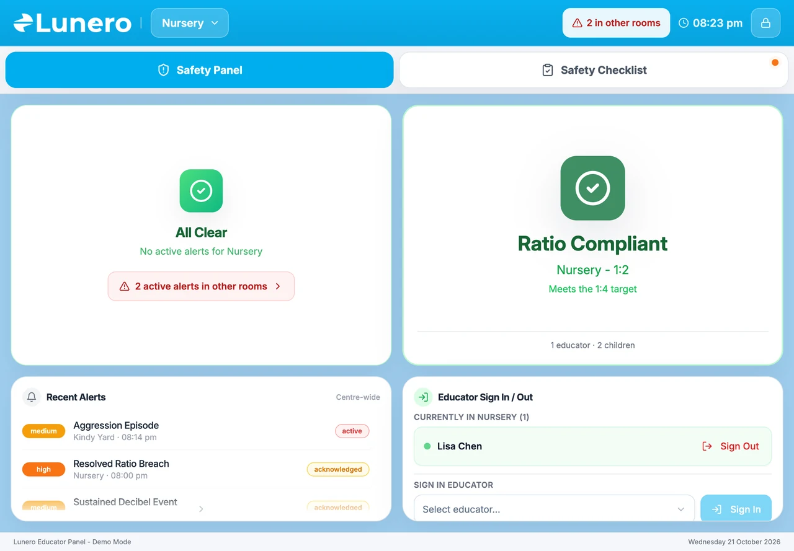This screenshot has height=551, width=794.
Task: Click the green All Clear checkmark icon
Action: (201, 191)
